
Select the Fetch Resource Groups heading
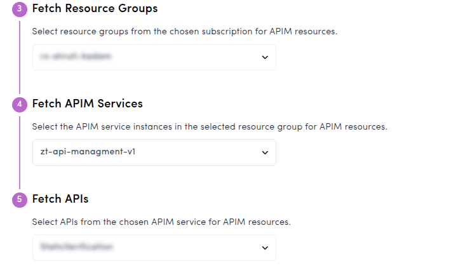point(95,9)
